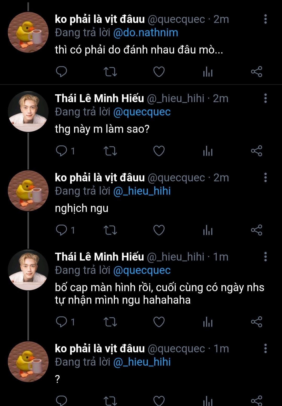Like the tweet "thì có phải do đánh nhau đâu mò..."
Image resolution: width=282 pixels, height=406 pixels.
pyautogui.click(x=159, y=72)
